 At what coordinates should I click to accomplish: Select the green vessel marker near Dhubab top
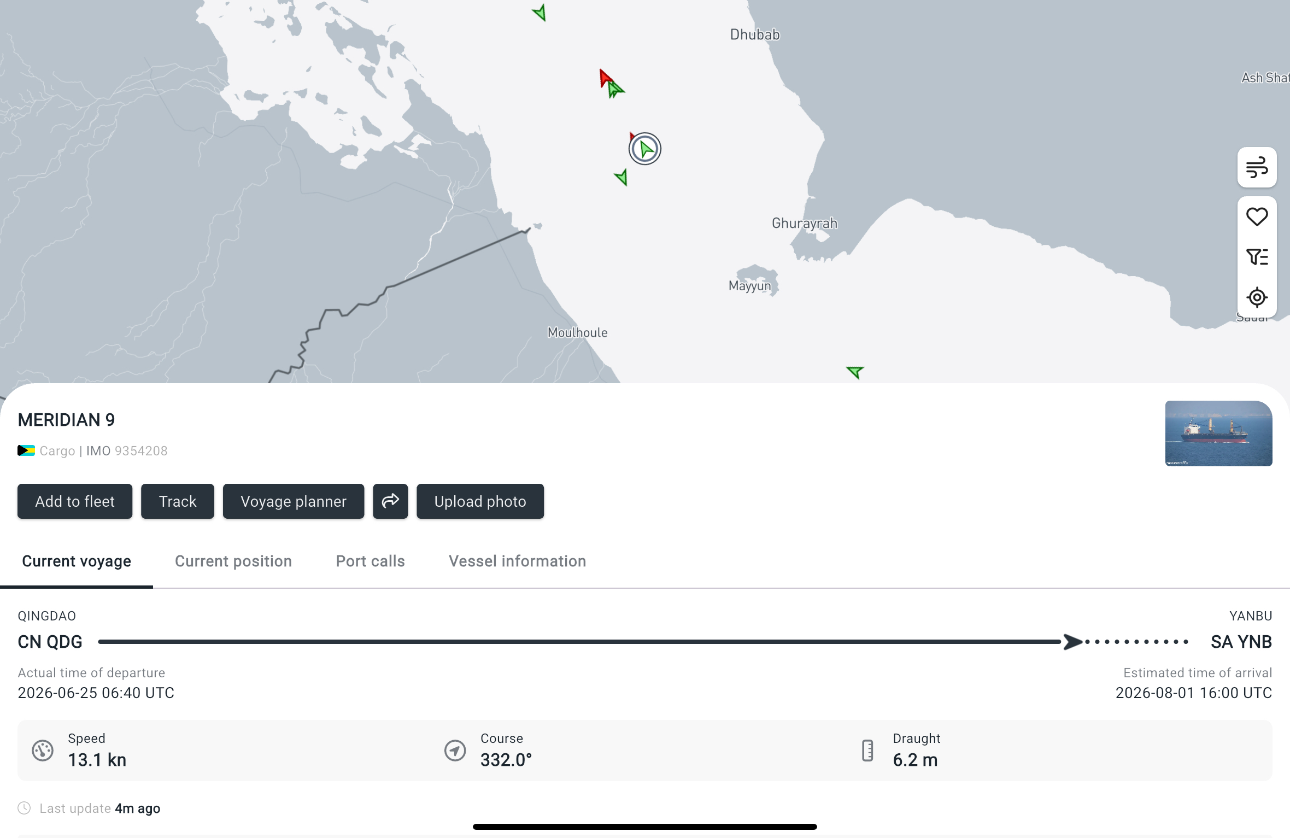coord(540,13)
